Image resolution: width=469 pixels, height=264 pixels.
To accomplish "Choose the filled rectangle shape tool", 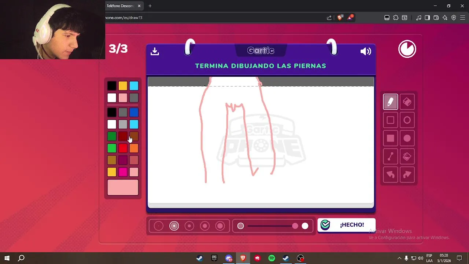I will (x=390, y=138).
